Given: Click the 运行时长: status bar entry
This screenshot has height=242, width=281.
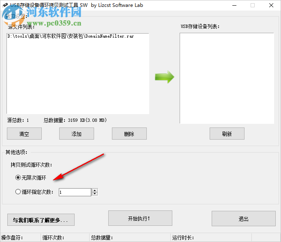Looking at the screenshot, I should pos(183,238).
